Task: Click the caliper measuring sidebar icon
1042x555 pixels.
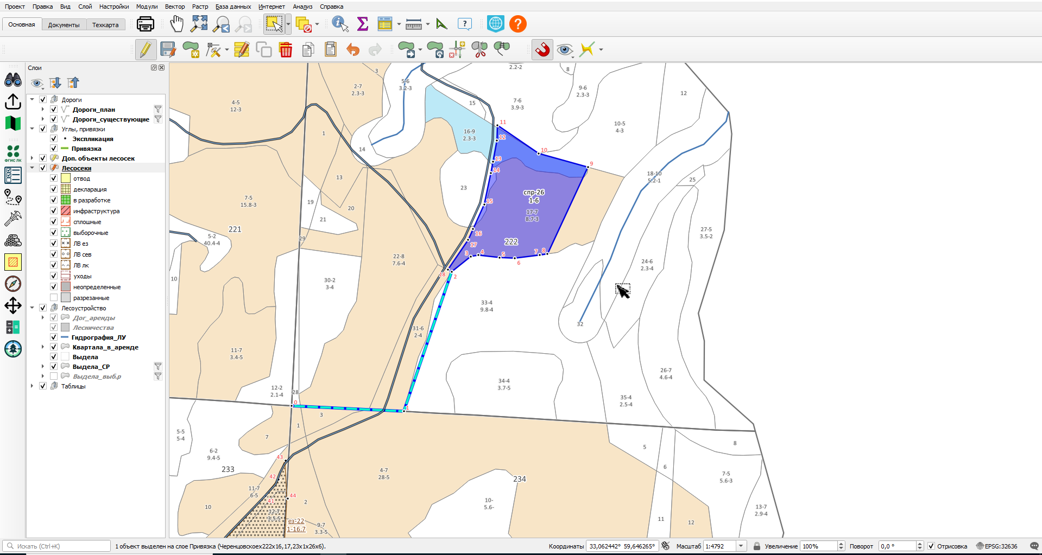Action: coord(13,219)
